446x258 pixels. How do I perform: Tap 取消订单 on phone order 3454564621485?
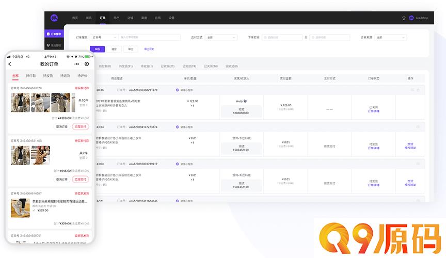pyautogui.click(x=62, y=179)
